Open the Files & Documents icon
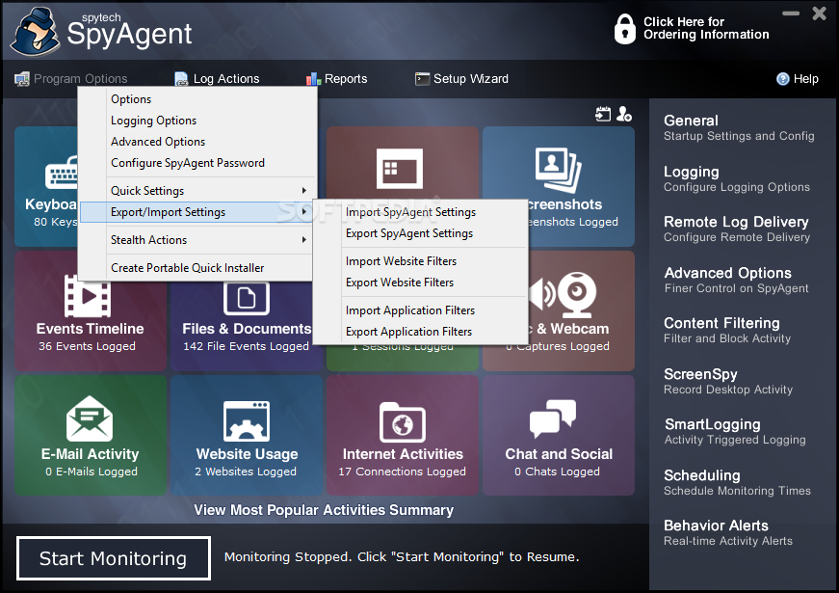839x593 pixels. [x=247, y=298]
